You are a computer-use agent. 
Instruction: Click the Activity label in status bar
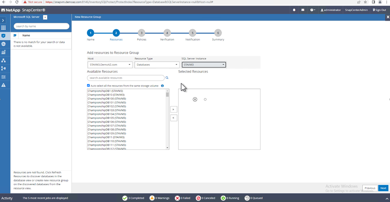tap(7, 198)
